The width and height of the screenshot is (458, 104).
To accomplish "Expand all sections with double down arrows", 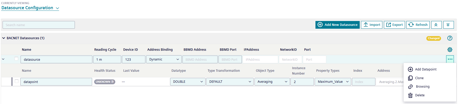I will click(448, 25).
